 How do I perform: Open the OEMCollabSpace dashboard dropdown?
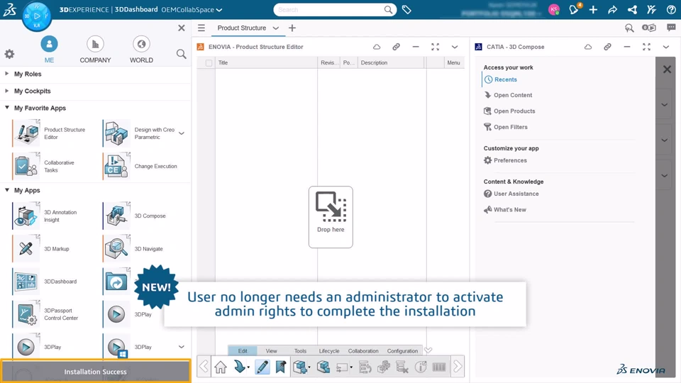pyautogui.click(x=219, y=9)
